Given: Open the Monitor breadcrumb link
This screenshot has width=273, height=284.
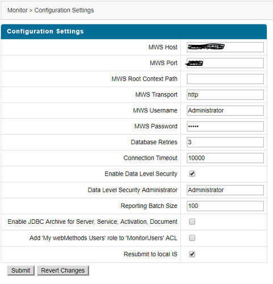Looking at the screenshot, I should (x=18, y=10).
